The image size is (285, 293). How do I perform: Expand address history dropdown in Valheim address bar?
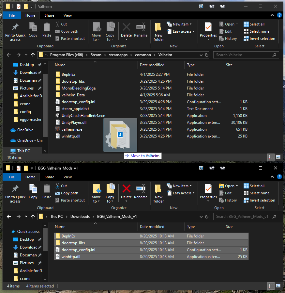pyautogui.click(x=201, y=55)
